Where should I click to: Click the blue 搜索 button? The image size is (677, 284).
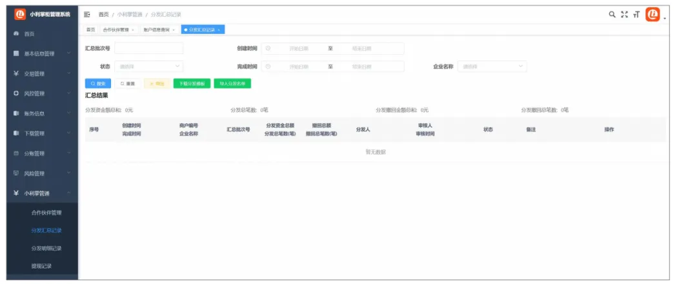(98, 83)
